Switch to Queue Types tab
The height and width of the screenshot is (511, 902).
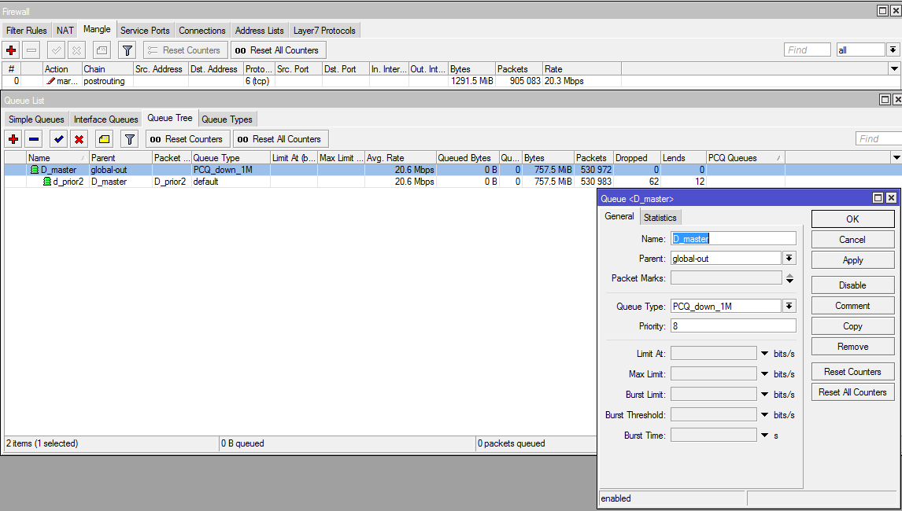click(x=227, y=119)
